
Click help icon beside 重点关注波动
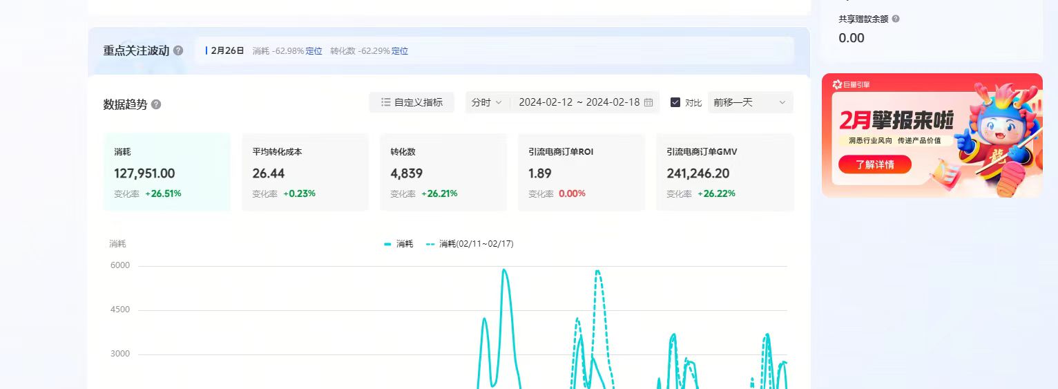(x=178, y=50)
